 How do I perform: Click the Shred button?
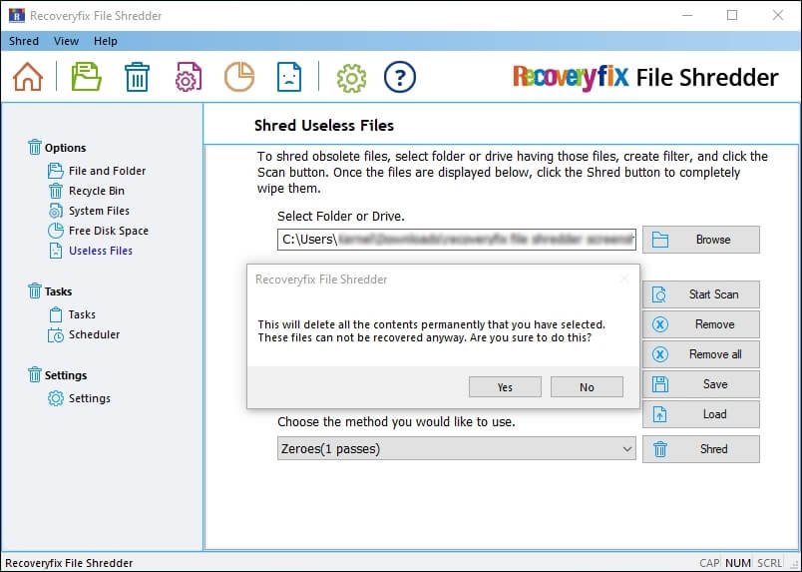pos(700,449)
